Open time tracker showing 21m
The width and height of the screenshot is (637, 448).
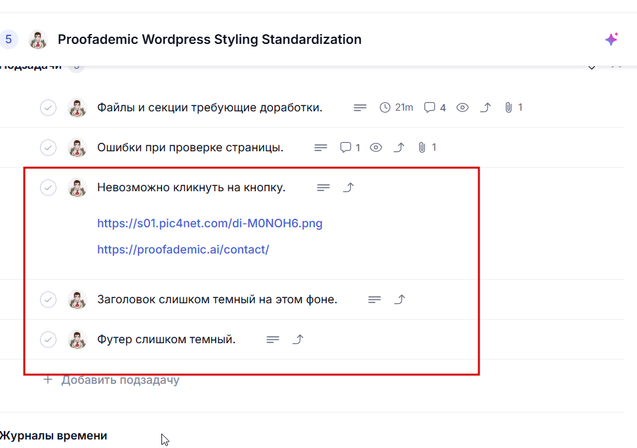pyautogui.click(x=396, y=107)
